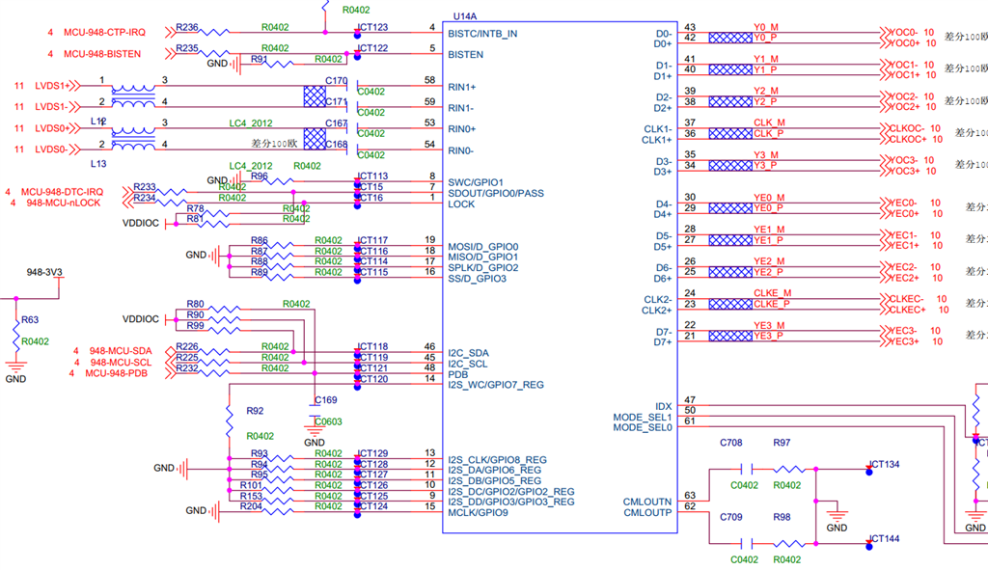This screenshot has width=988, height=570.
Task: Select the IDX pin name
Action: point(664,406)
